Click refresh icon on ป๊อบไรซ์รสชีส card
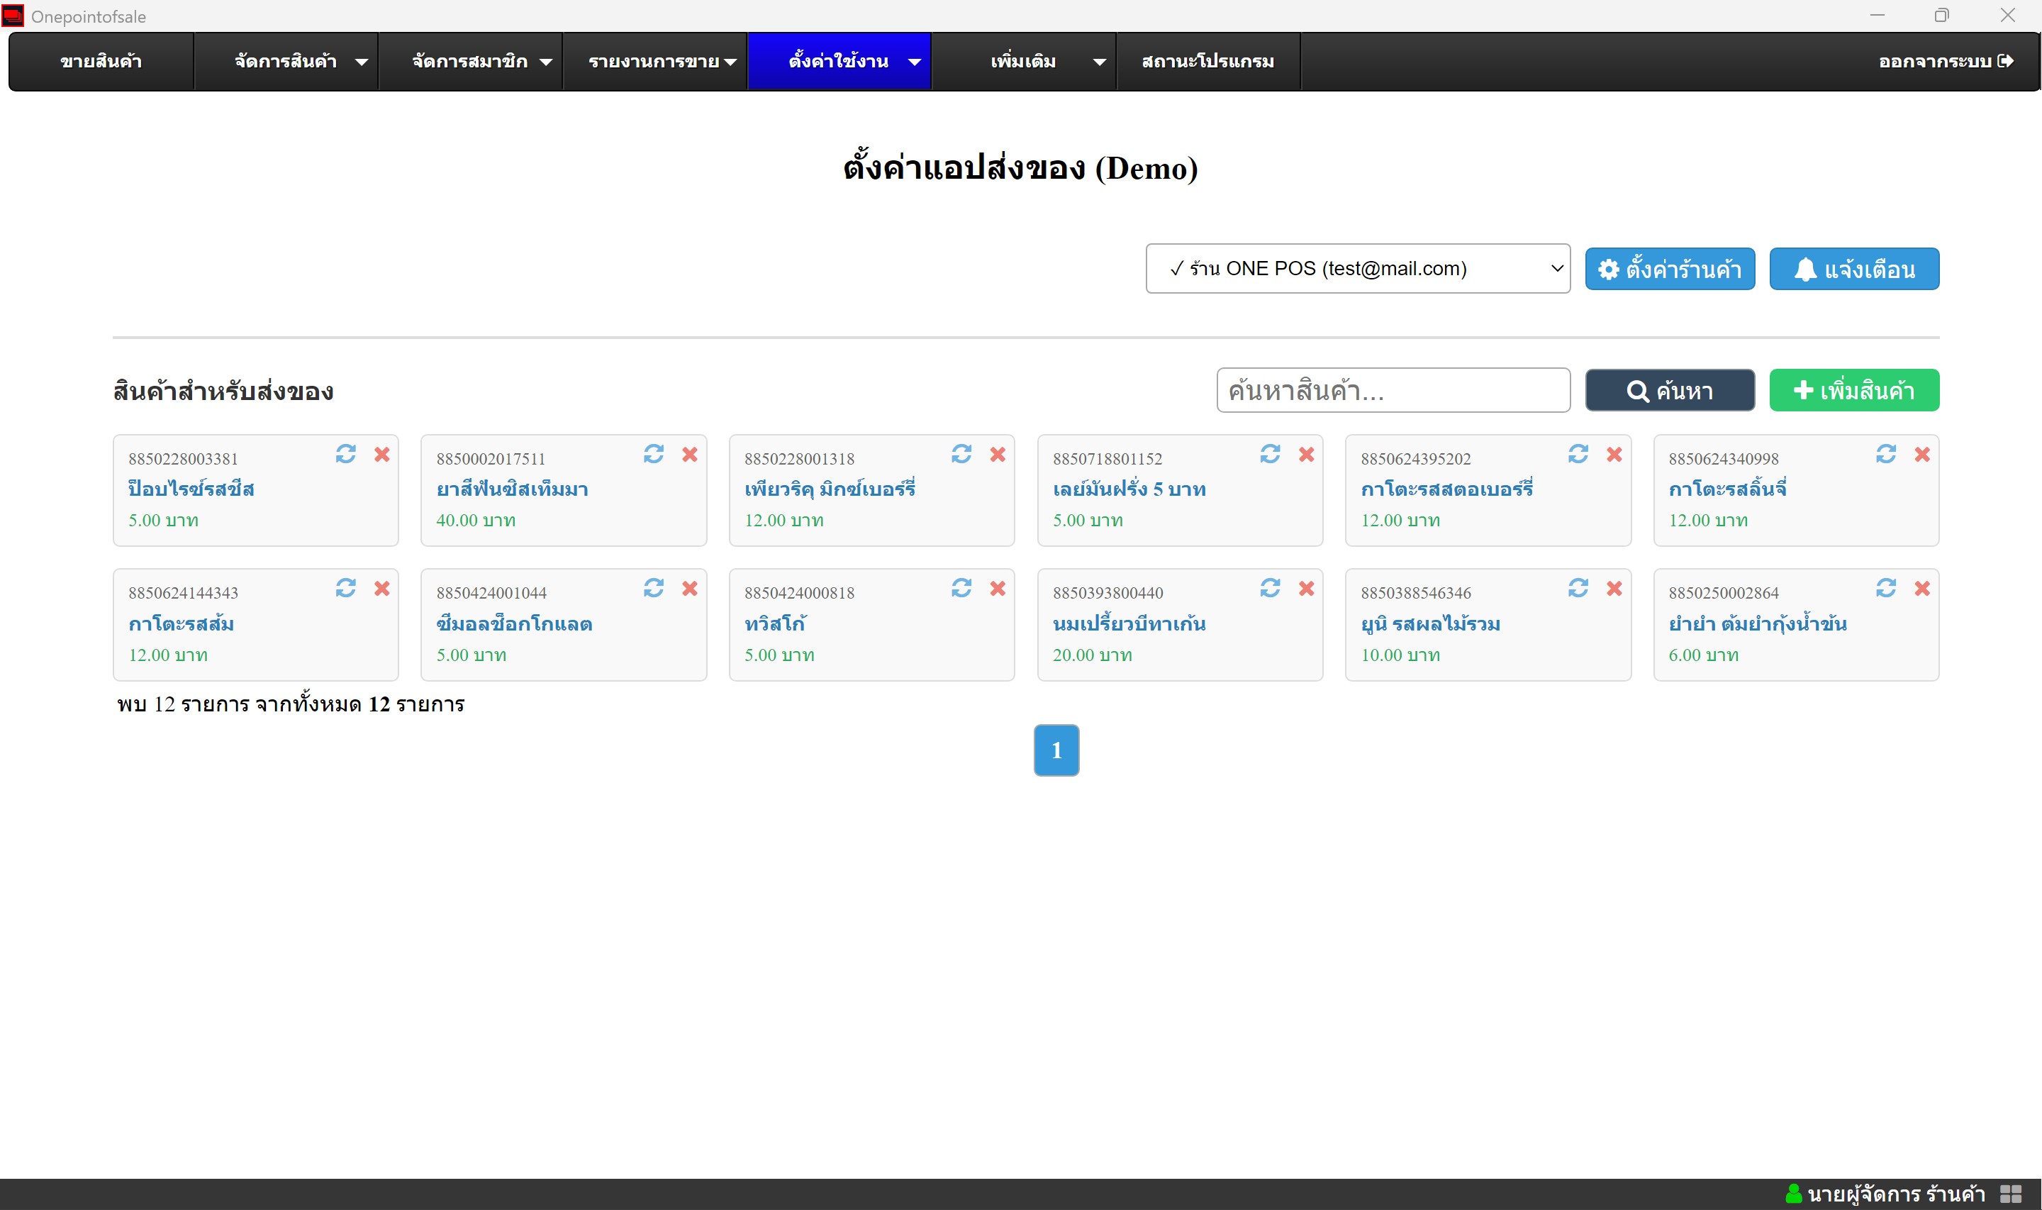This screenshot has height=1210, width=2042. (345, 454)
